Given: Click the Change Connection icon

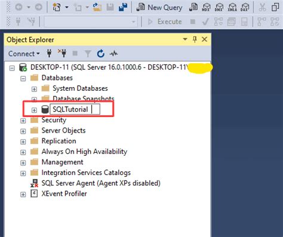Looking at the screenshot, I should coord(32,21).
